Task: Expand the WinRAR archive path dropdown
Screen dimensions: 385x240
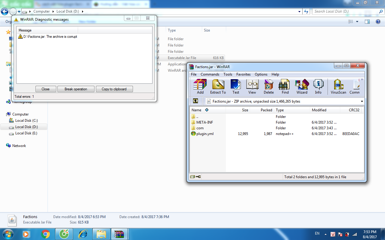Action: 362,101
